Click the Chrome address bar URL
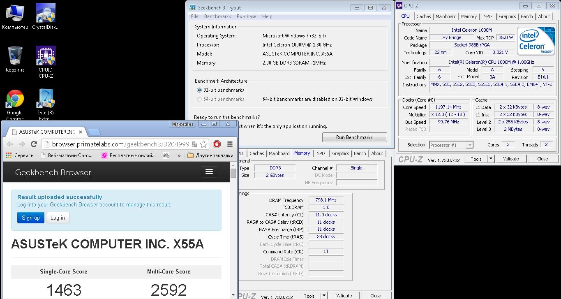The width and height of the screenshot is (561, 299). 120,144
